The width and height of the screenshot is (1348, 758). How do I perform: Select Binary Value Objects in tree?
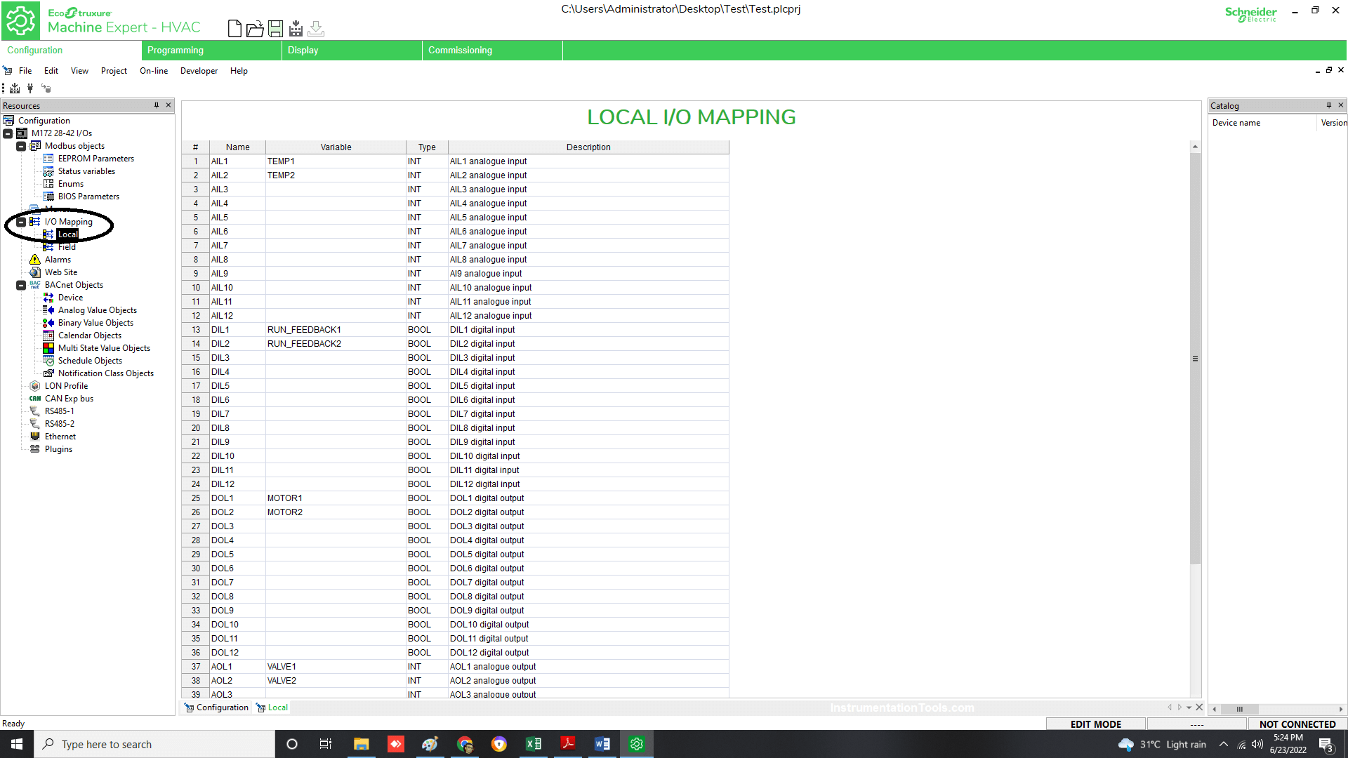point(95,323)
